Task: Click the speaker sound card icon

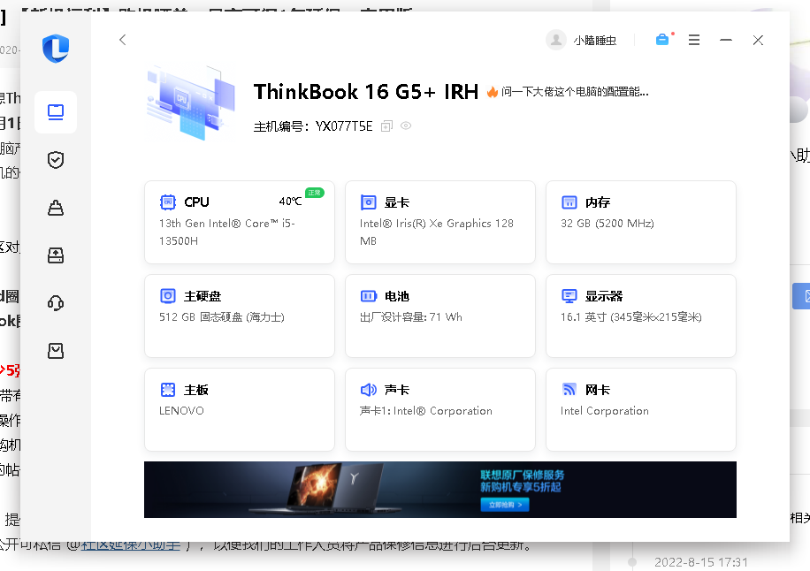Action: (x=369, y=390)
